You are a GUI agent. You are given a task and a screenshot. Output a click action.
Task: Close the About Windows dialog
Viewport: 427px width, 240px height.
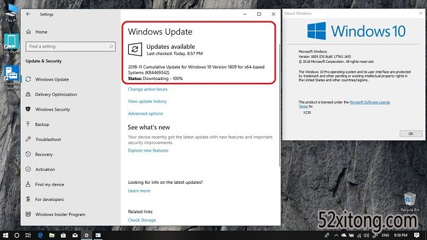click(420, 13)
